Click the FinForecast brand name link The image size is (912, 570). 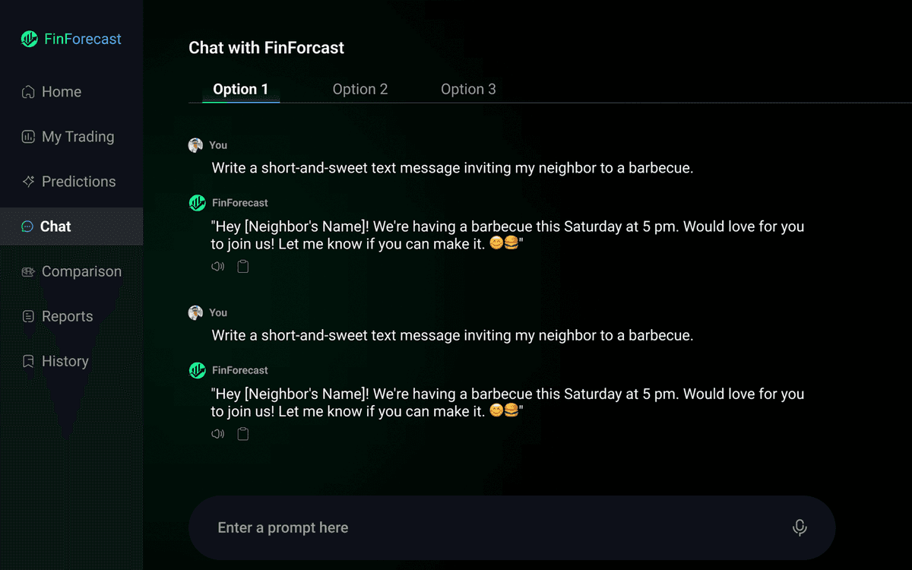click(x=83, y=40)
